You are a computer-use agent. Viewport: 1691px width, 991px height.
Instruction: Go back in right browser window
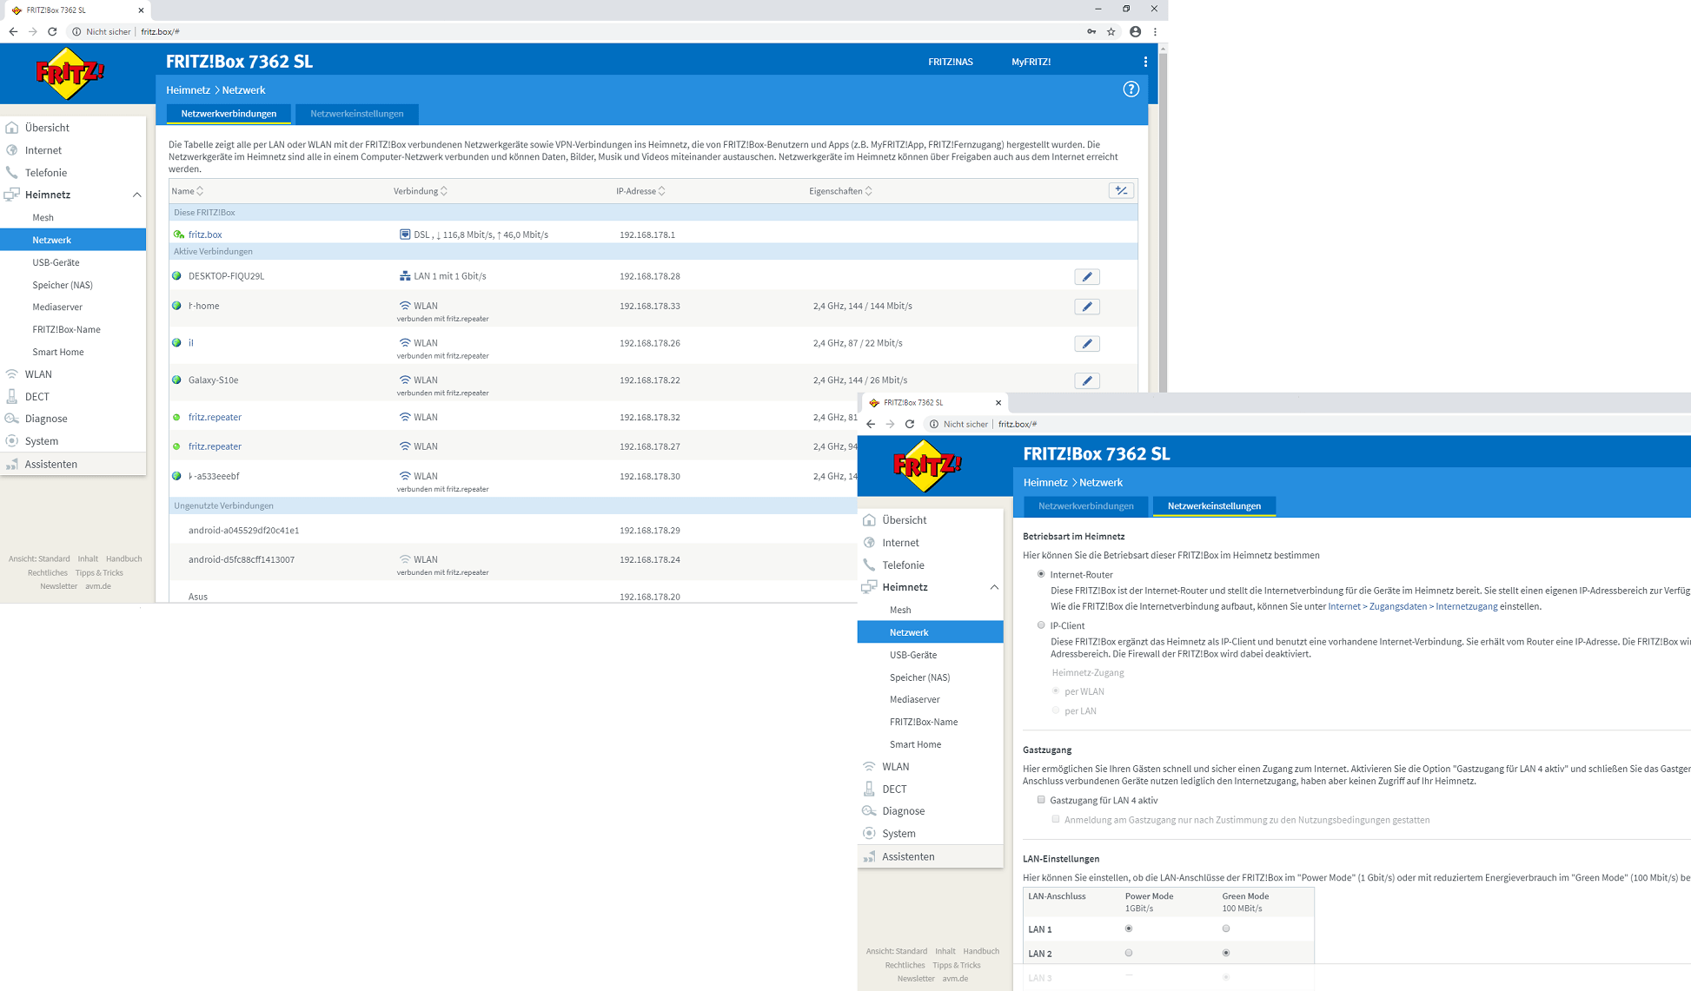870,424
